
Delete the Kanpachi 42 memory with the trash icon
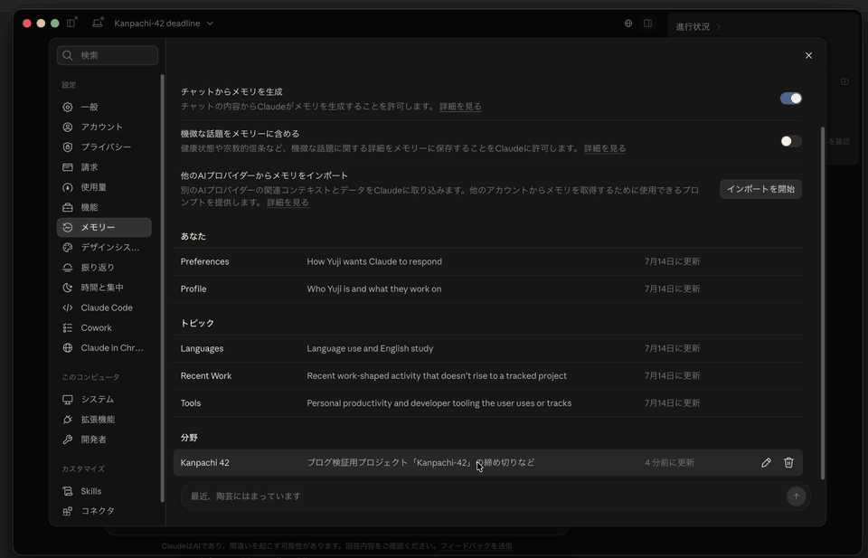[x=788, y=462]
